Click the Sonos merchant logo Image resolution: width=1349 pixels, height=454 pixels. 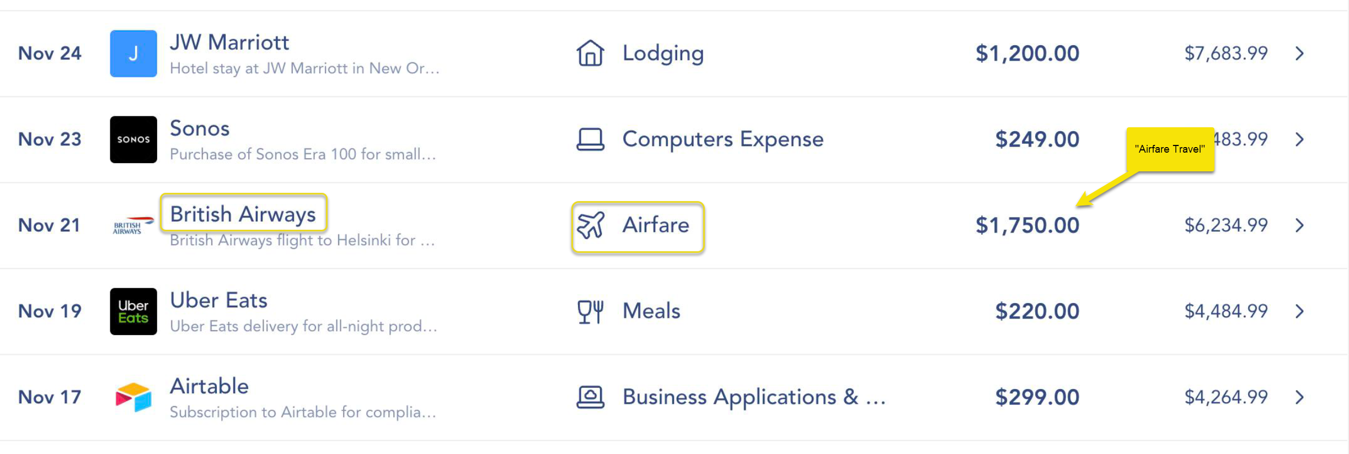point(133,139)
